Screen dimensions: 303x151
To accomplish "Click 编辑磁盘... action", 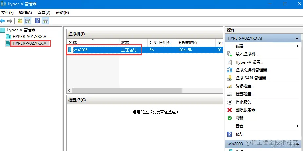I will click(x=245, y=86).
